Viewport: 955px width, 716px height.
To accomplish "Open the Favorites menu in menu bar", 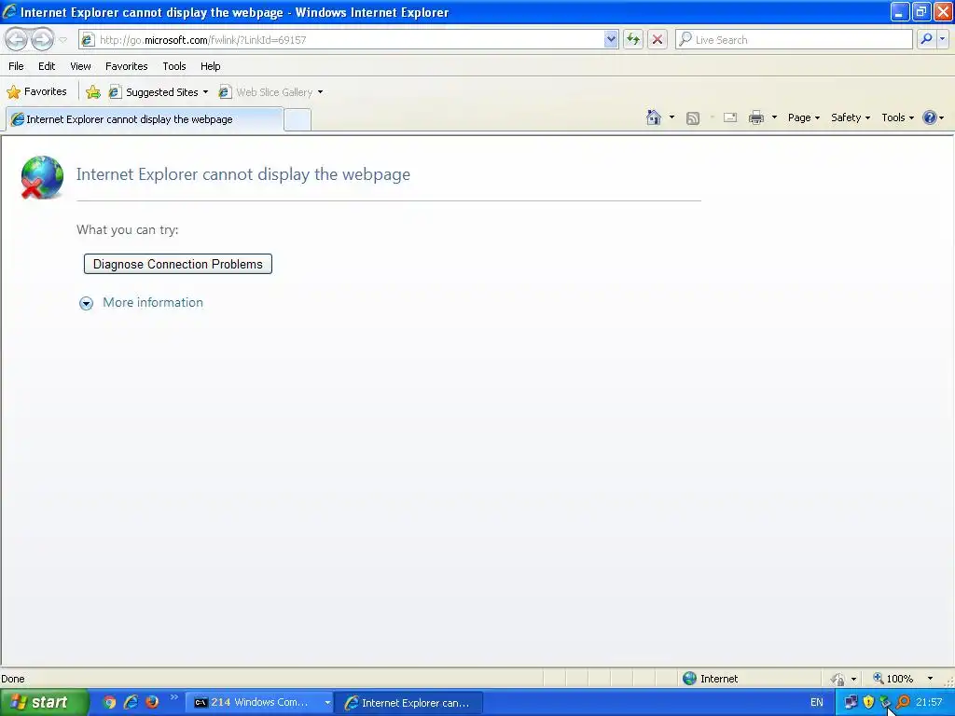I will [126, 66].
